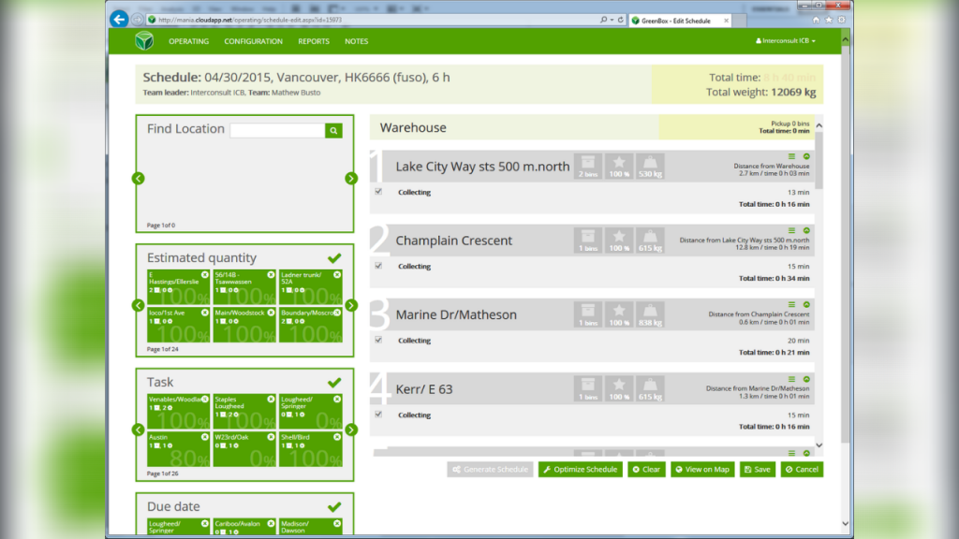The width and height of the screenshot is (959, 539).
Task: Go to next Task page
Action: point(351,430)
